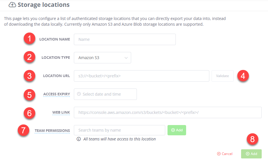Screen dimensions: 268x161
Task: Click red numbered badge 1
Action: (x=29, y=39)
